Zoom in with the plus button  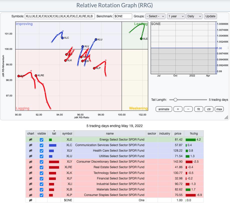(x=178, y=109)
